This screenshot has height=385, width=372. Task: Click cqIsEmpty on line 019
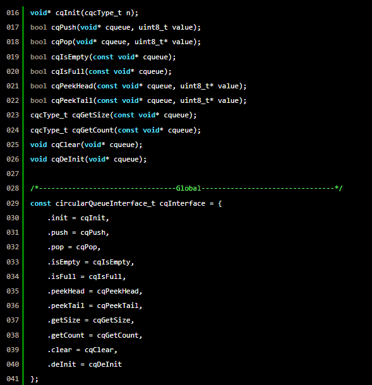70,57
